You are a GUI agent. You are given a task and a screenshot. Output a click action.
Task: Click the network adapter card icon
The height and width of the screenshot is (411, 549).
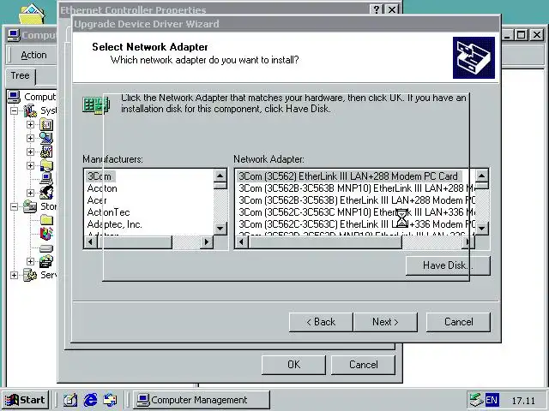[x=96, y=104]
